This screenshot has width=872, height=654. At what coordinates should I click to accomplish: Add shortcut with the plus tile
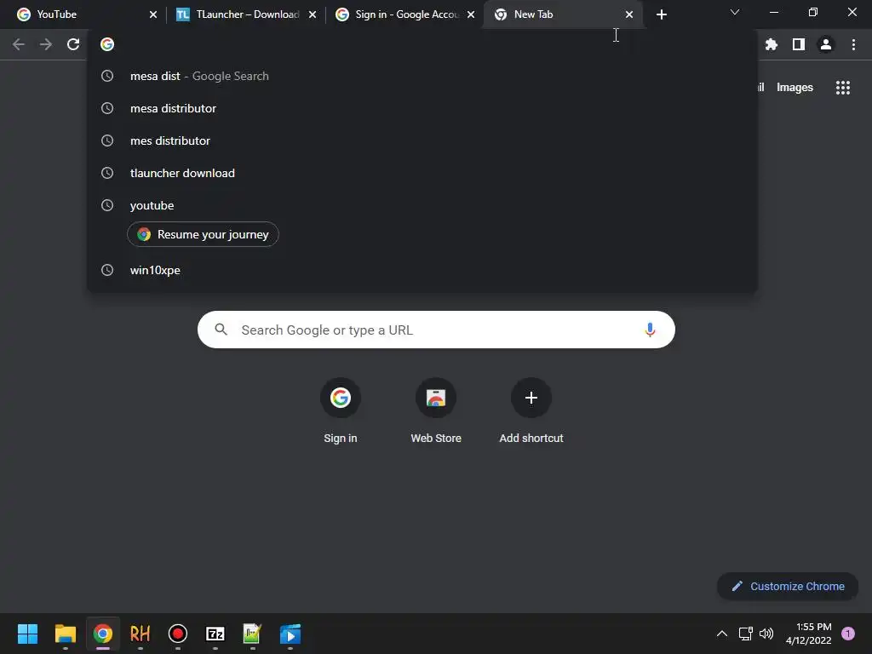click(531, 411)
